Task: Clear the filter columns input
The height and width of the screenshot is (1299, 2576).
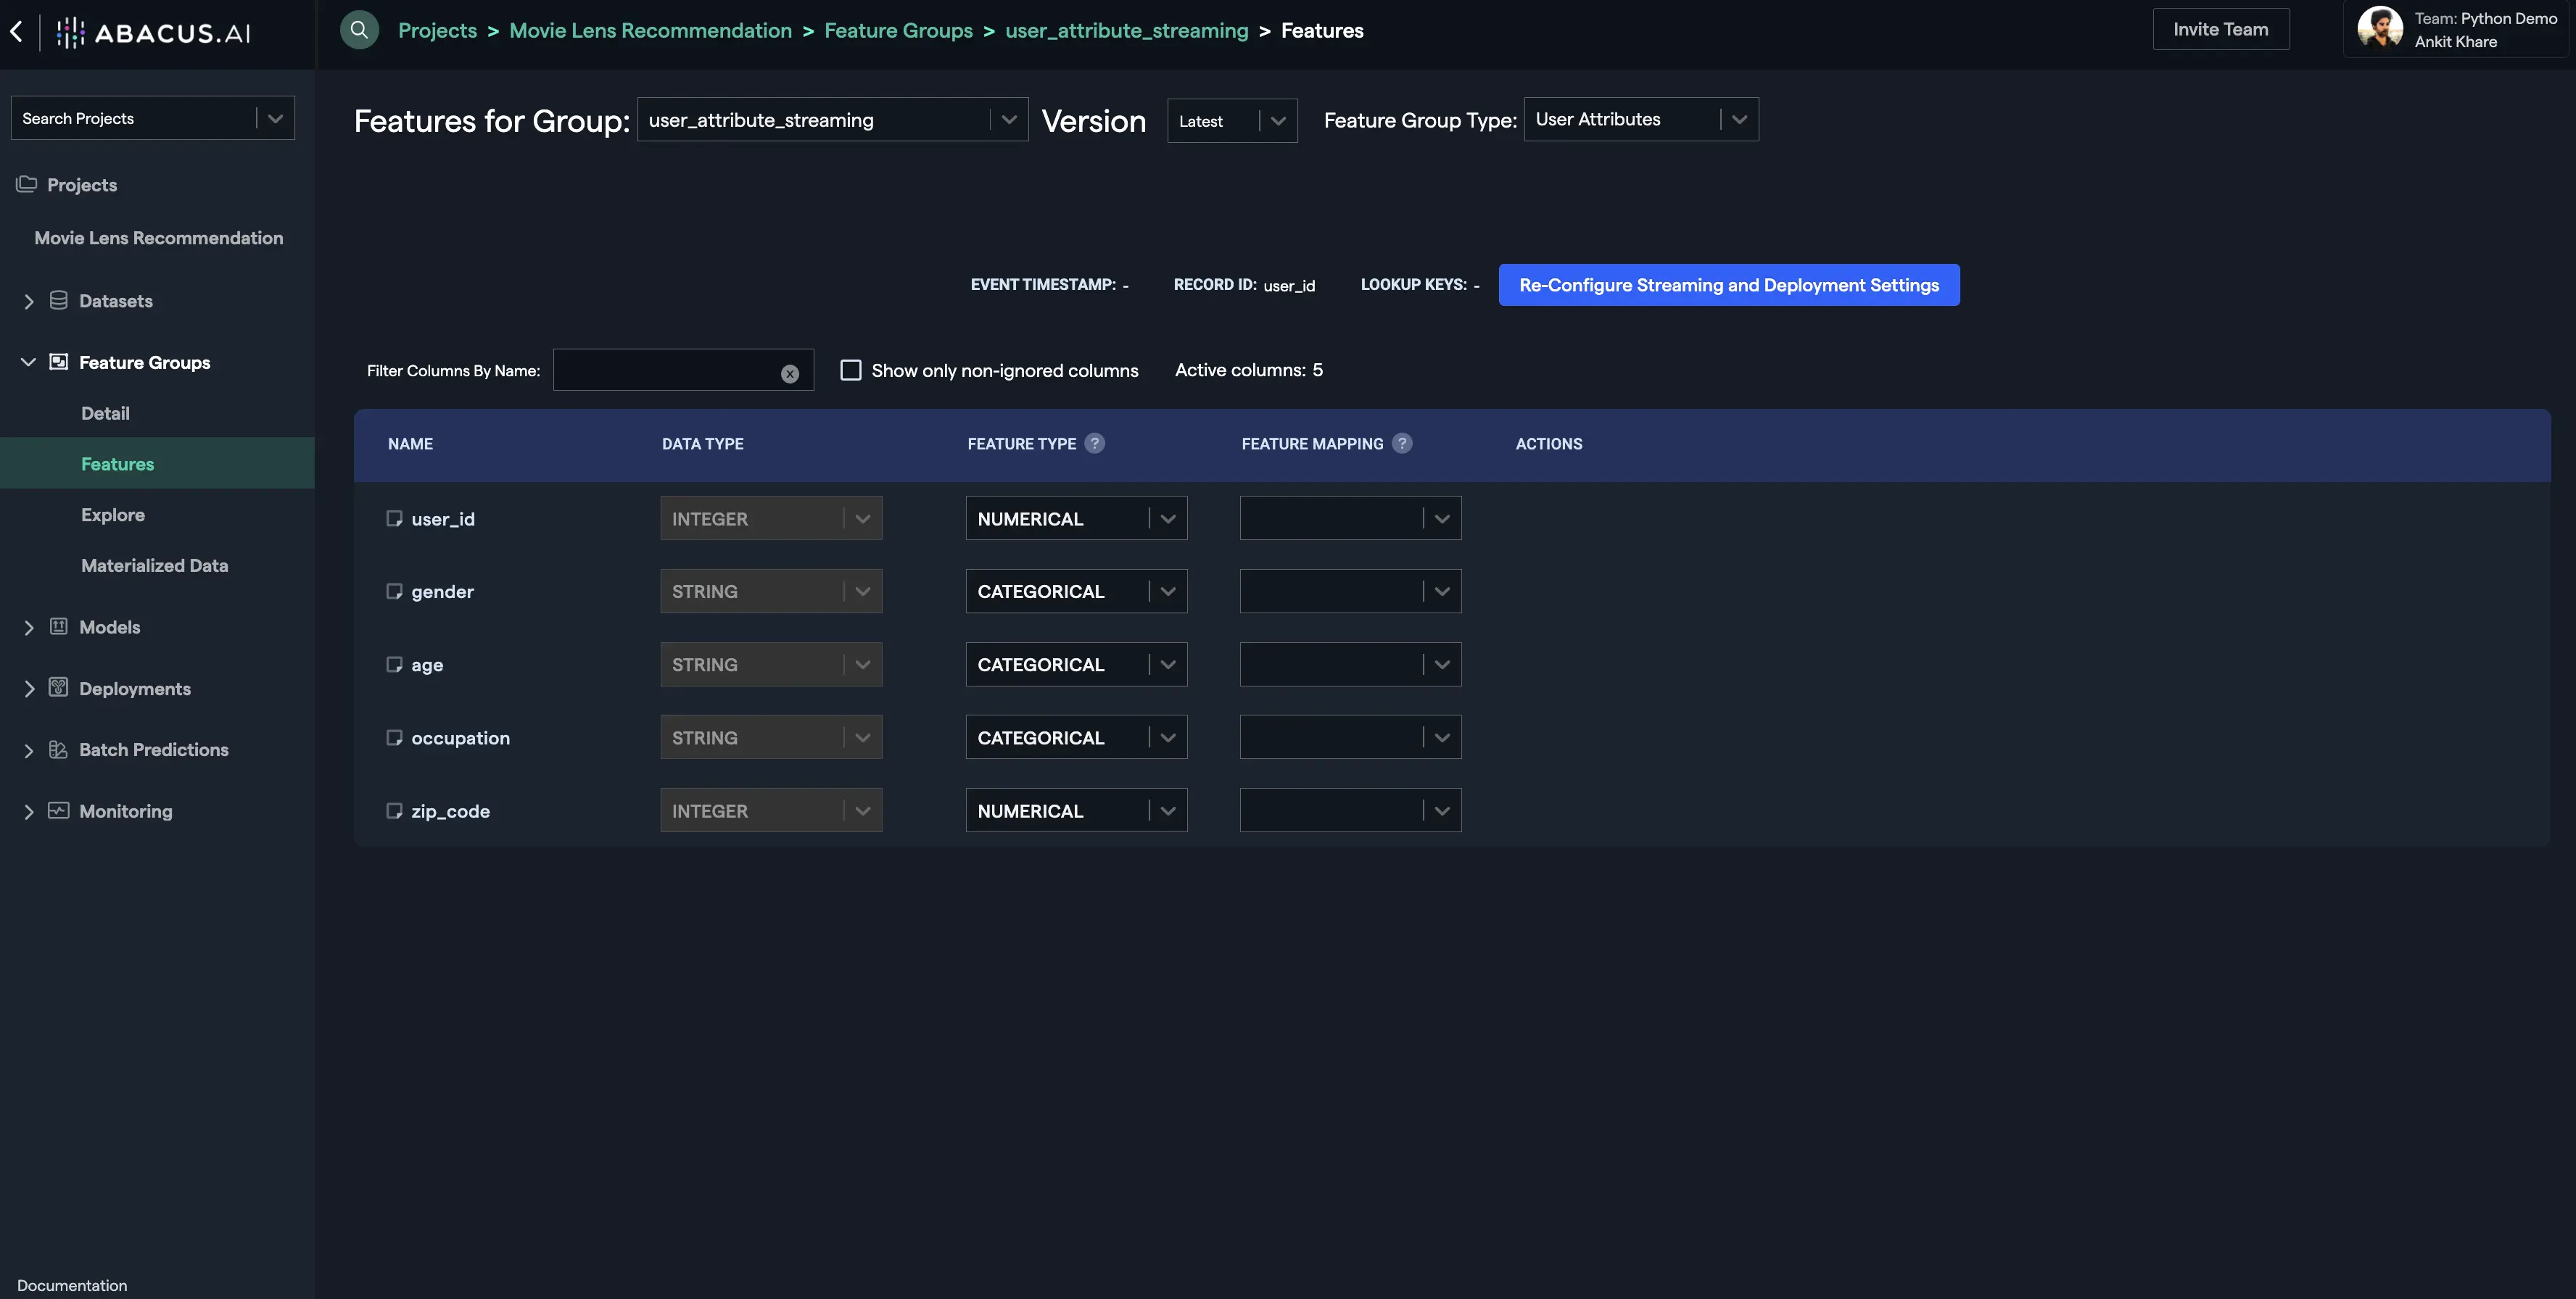Action: tap(790, 374)
